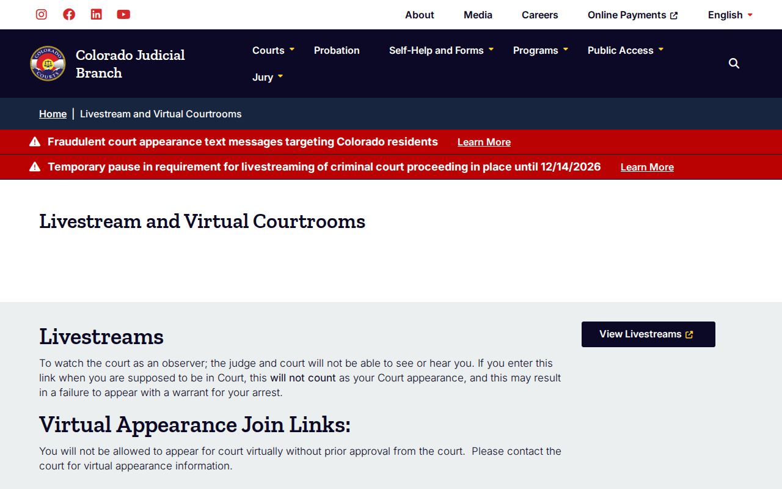Expand the Self-Help and Forms dropdown
The width and height of the screenshot is (782, 489).
pos(441,50)
